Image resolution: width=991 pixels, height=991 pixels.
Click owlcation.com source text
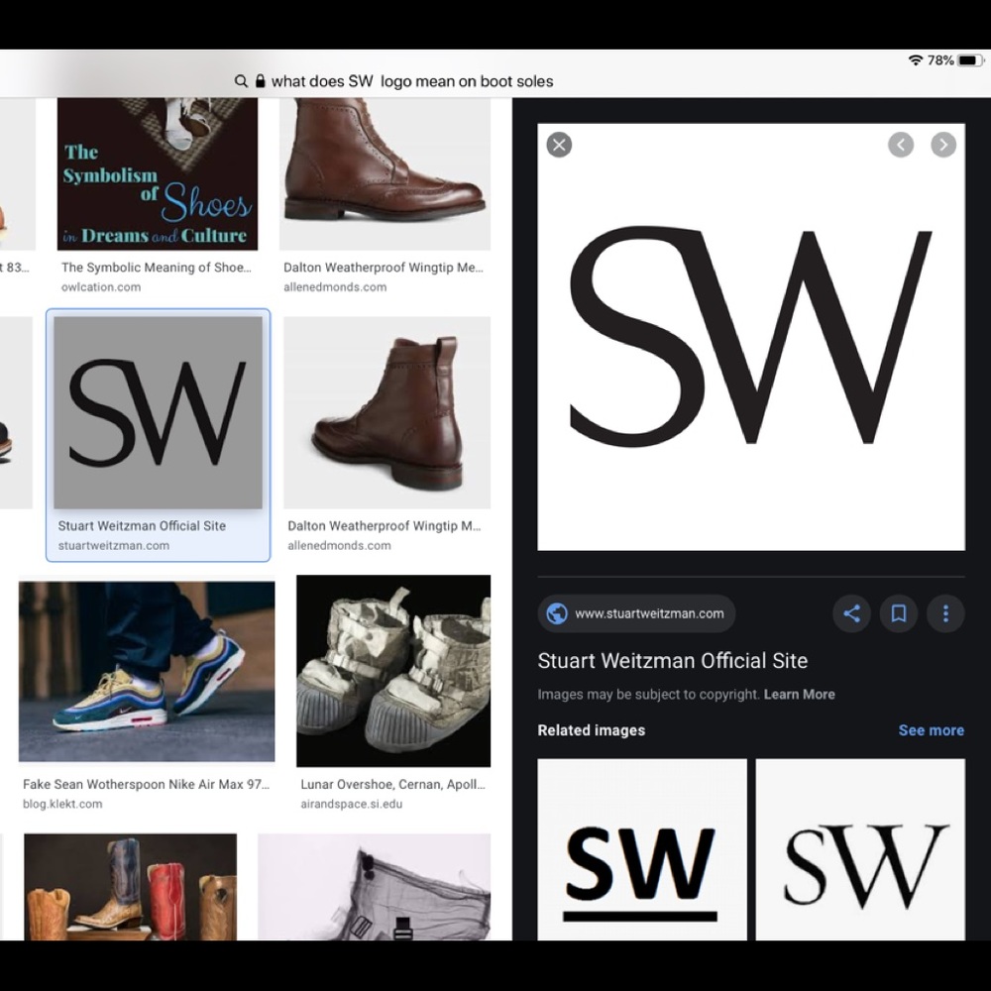click(101, 287)
